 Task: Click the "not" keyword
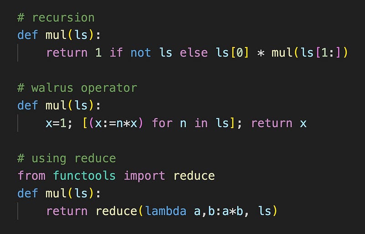click(141, 53)
